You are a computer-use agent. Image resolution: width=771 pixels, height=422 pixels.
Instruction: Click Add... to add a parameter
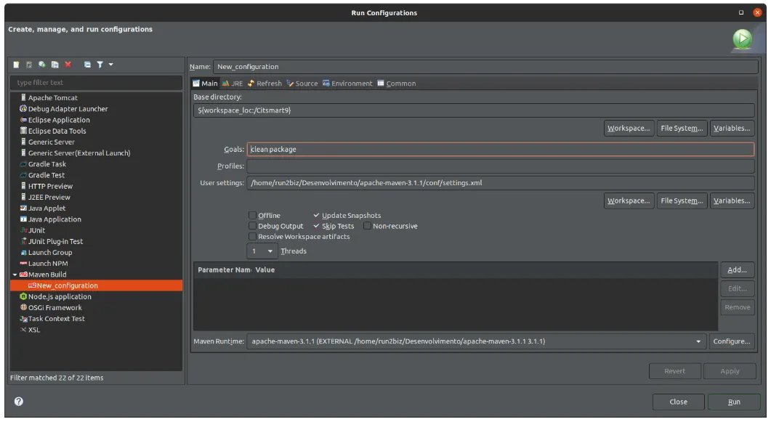[737, 269]
